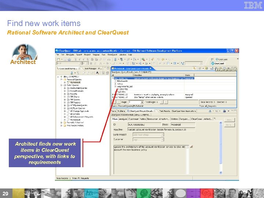Viewport: 264px width, 198px height.
Task: Click the State column header
Action: tap(189, 75)
